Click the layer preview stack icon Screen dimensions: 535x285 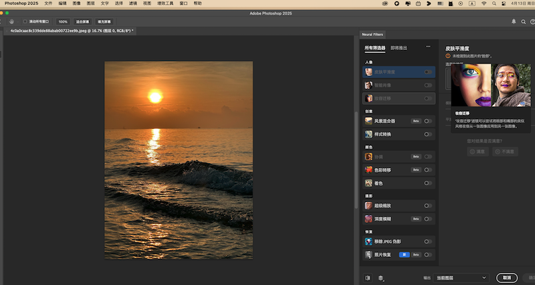pos(381,278)
